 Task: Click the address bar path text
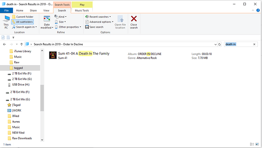[x=58, y=44]
